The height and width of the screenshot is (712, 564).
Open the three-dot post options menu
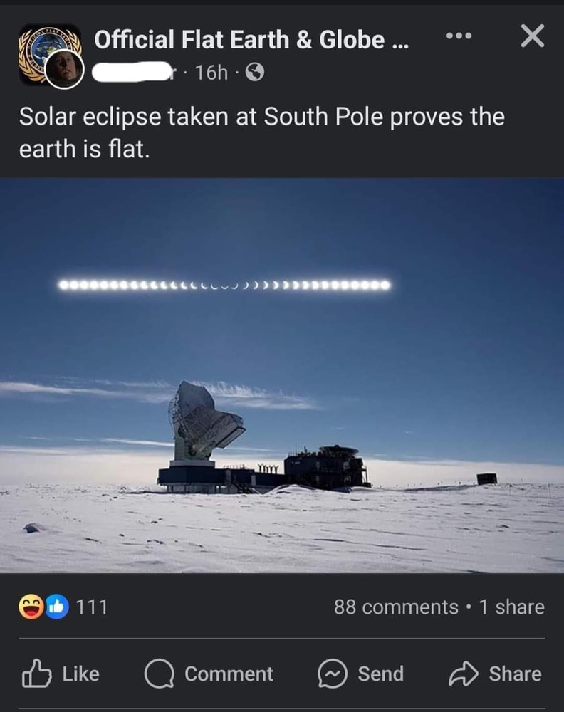click(459, 36)
